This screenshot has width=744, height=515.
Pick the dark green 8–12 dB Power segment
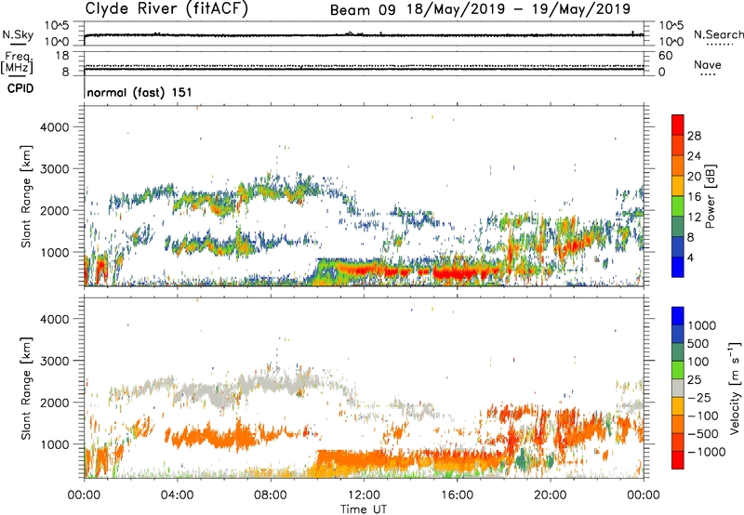click(x=678, y=226)
